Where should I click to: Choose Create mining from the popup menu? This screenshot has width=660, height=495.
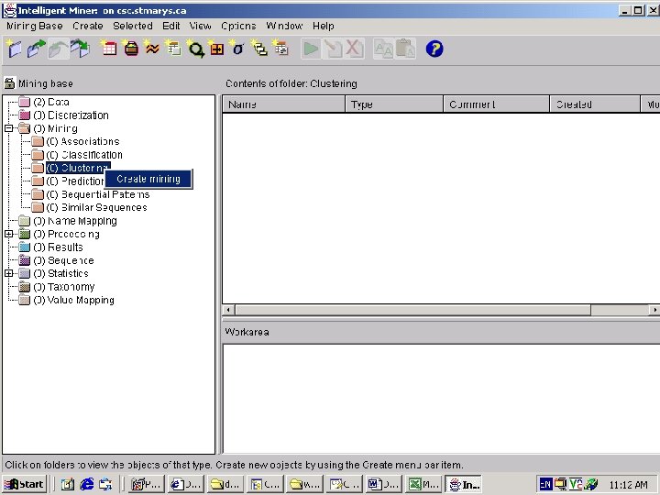click(x=148, y=179)
